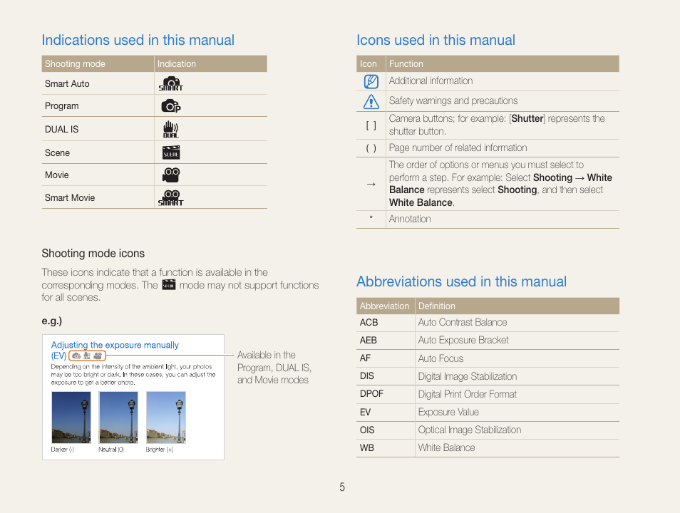680x513 pixels.
Task: Click bold 'Shutter' example text
Action: point(527,118)
